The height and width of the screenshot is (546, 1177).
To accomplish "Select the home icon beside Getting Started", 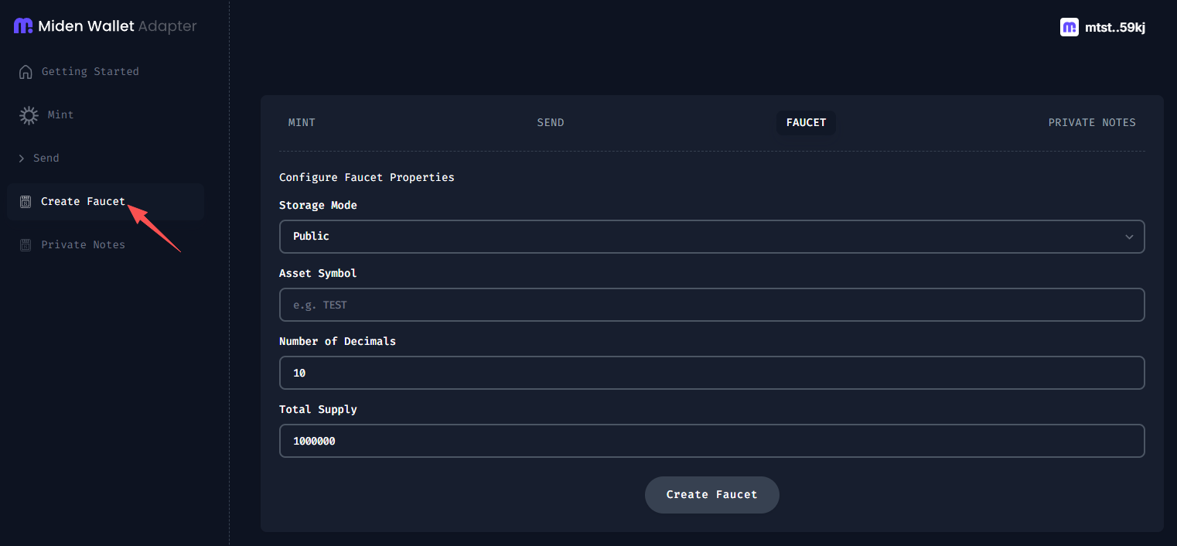I will [26, 71].
